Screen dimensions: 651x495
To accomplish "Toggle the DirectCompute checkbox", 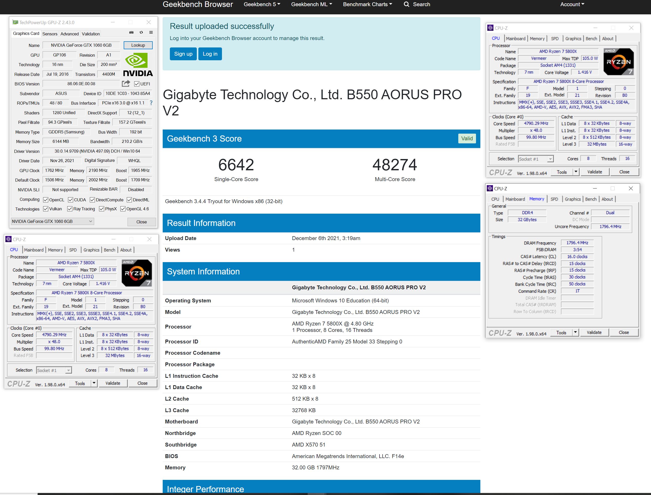I will point(92,200).
